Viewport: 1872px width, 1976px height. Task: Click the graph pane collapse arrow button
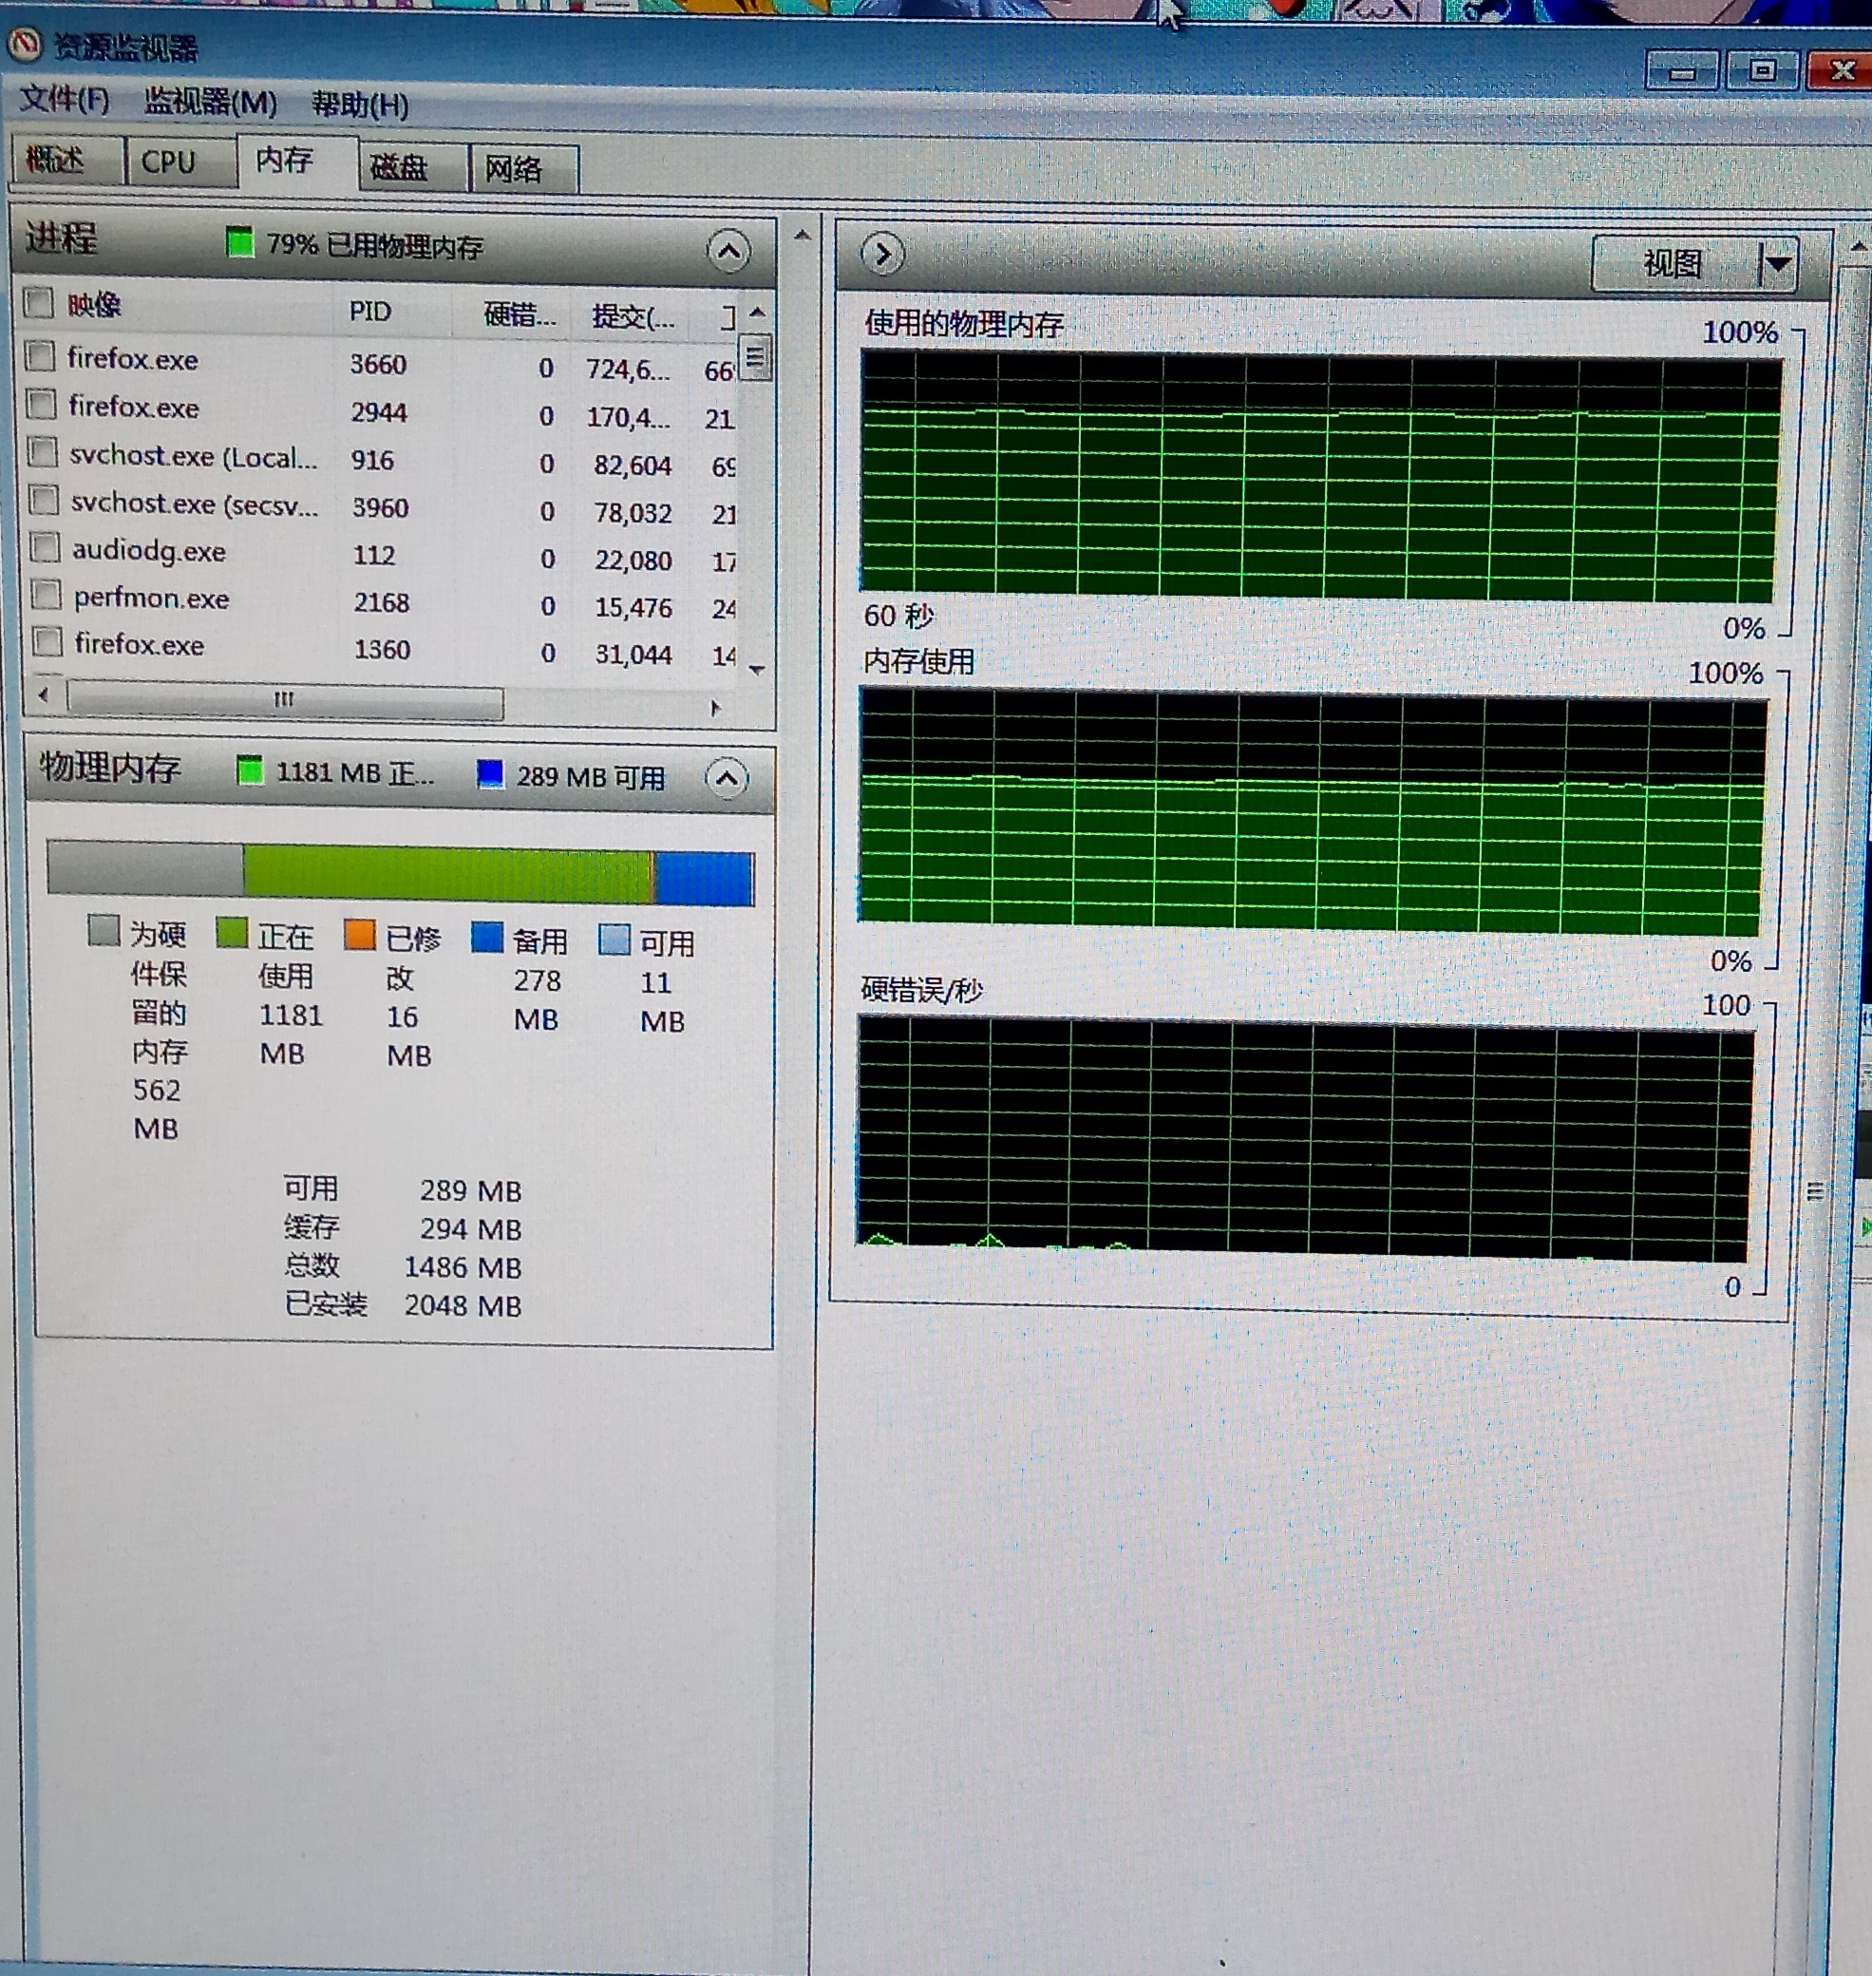(882, 255)
